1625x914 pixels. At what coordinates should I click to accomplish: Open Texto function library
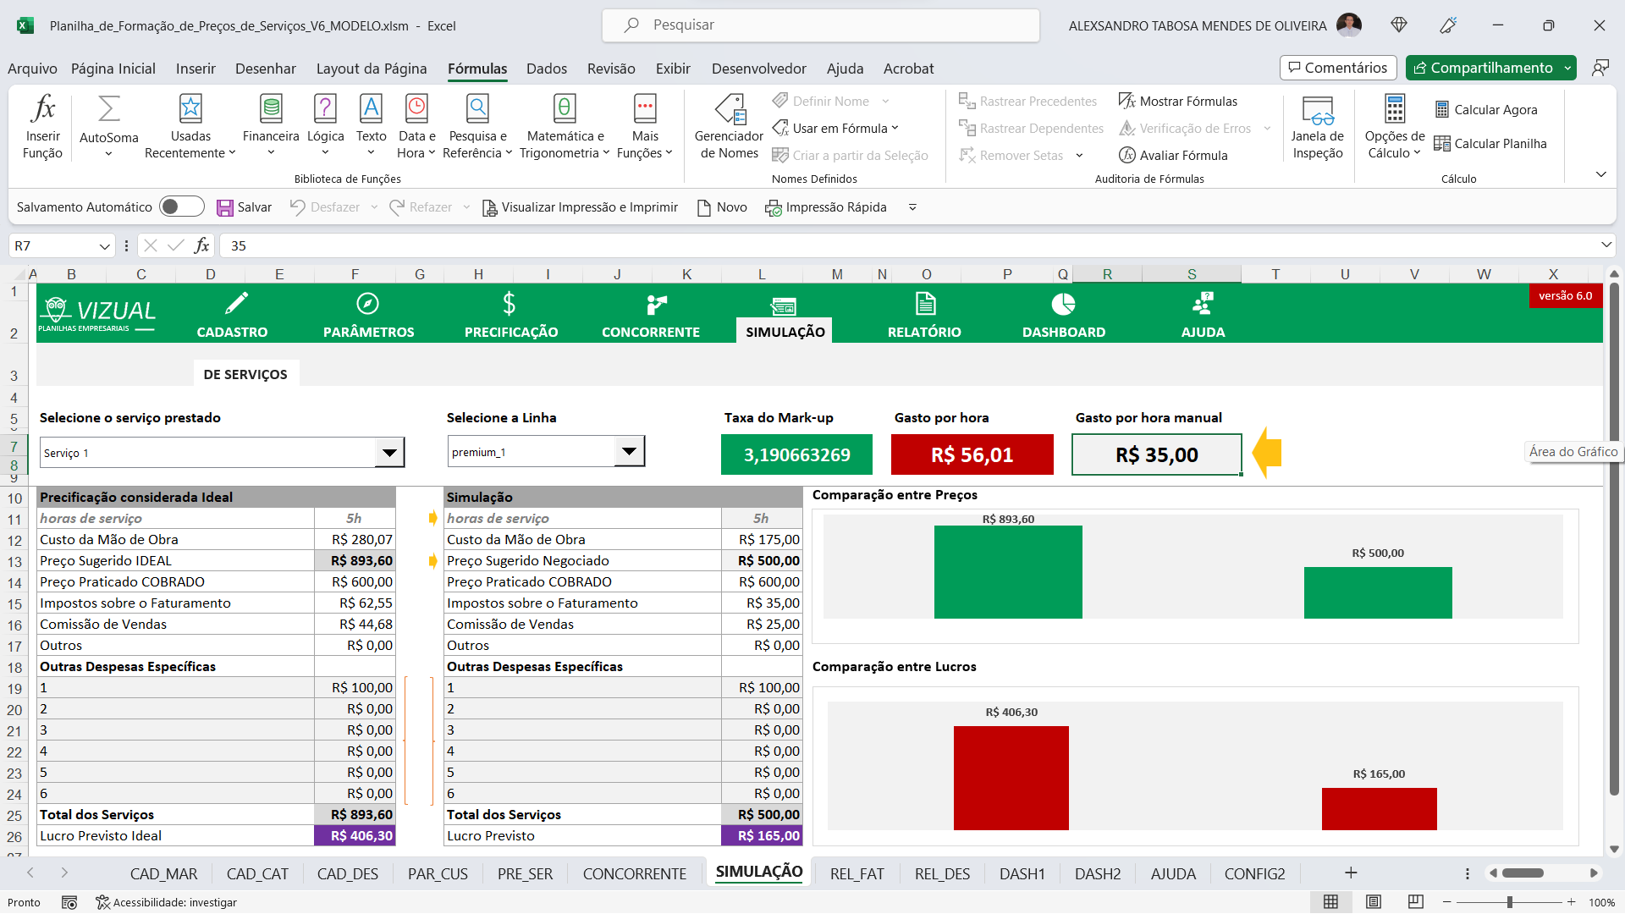[371, 126]
